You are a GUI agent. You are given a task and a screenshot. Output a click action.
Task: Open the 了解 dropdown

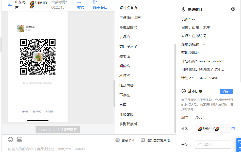[x=227, y=91]
